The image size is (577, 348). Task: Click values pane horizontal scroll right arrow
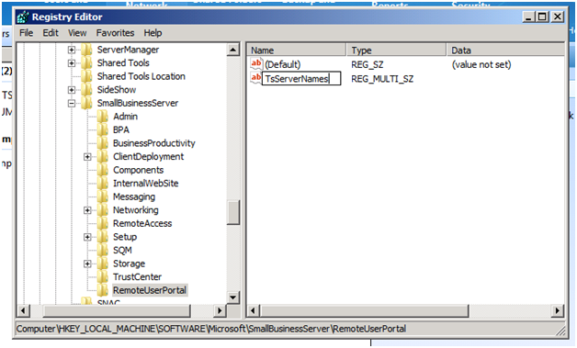[558, 311]
